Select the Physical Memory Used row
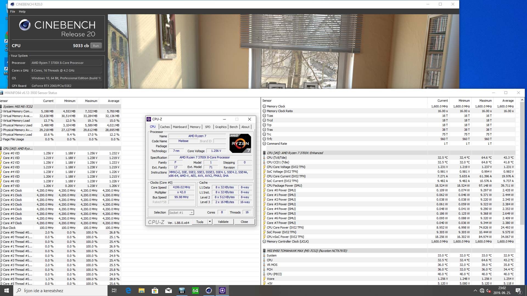Image resolution: width=527 pixels, height=296 pixels. click(60, 125)
